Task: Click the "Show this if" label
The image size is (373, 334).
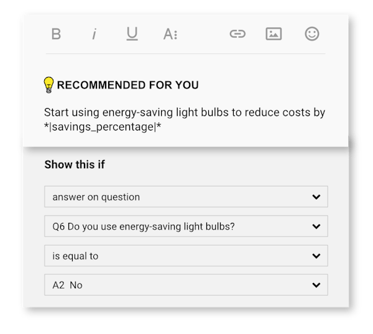Action: tap(75, 165)
